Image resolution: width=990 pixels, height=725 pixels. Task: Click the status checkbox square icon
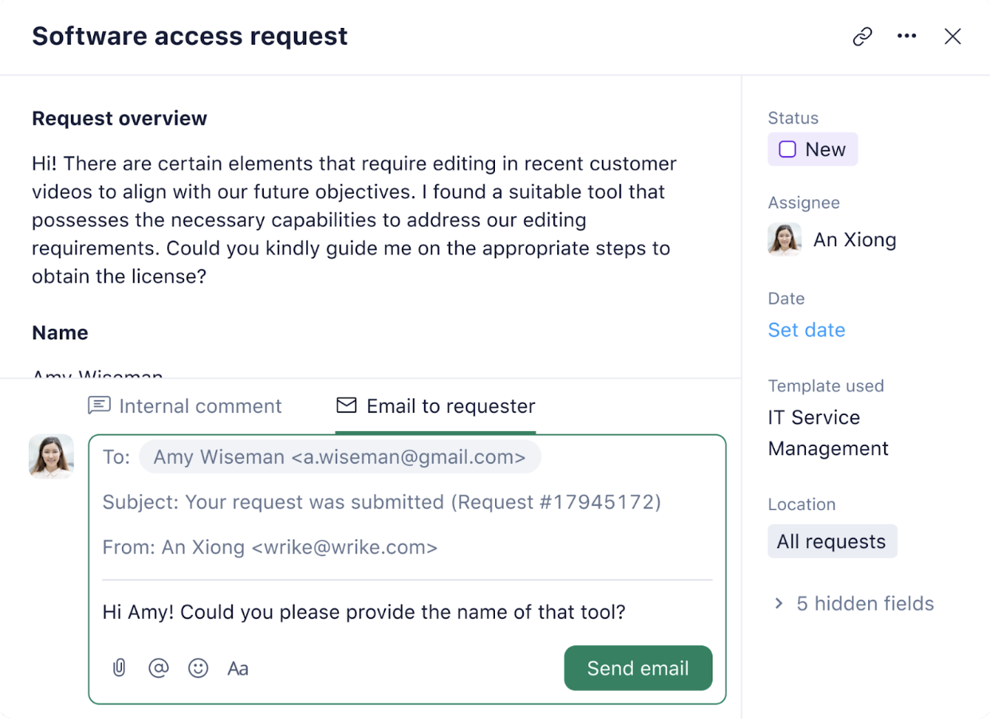[788, 149]
